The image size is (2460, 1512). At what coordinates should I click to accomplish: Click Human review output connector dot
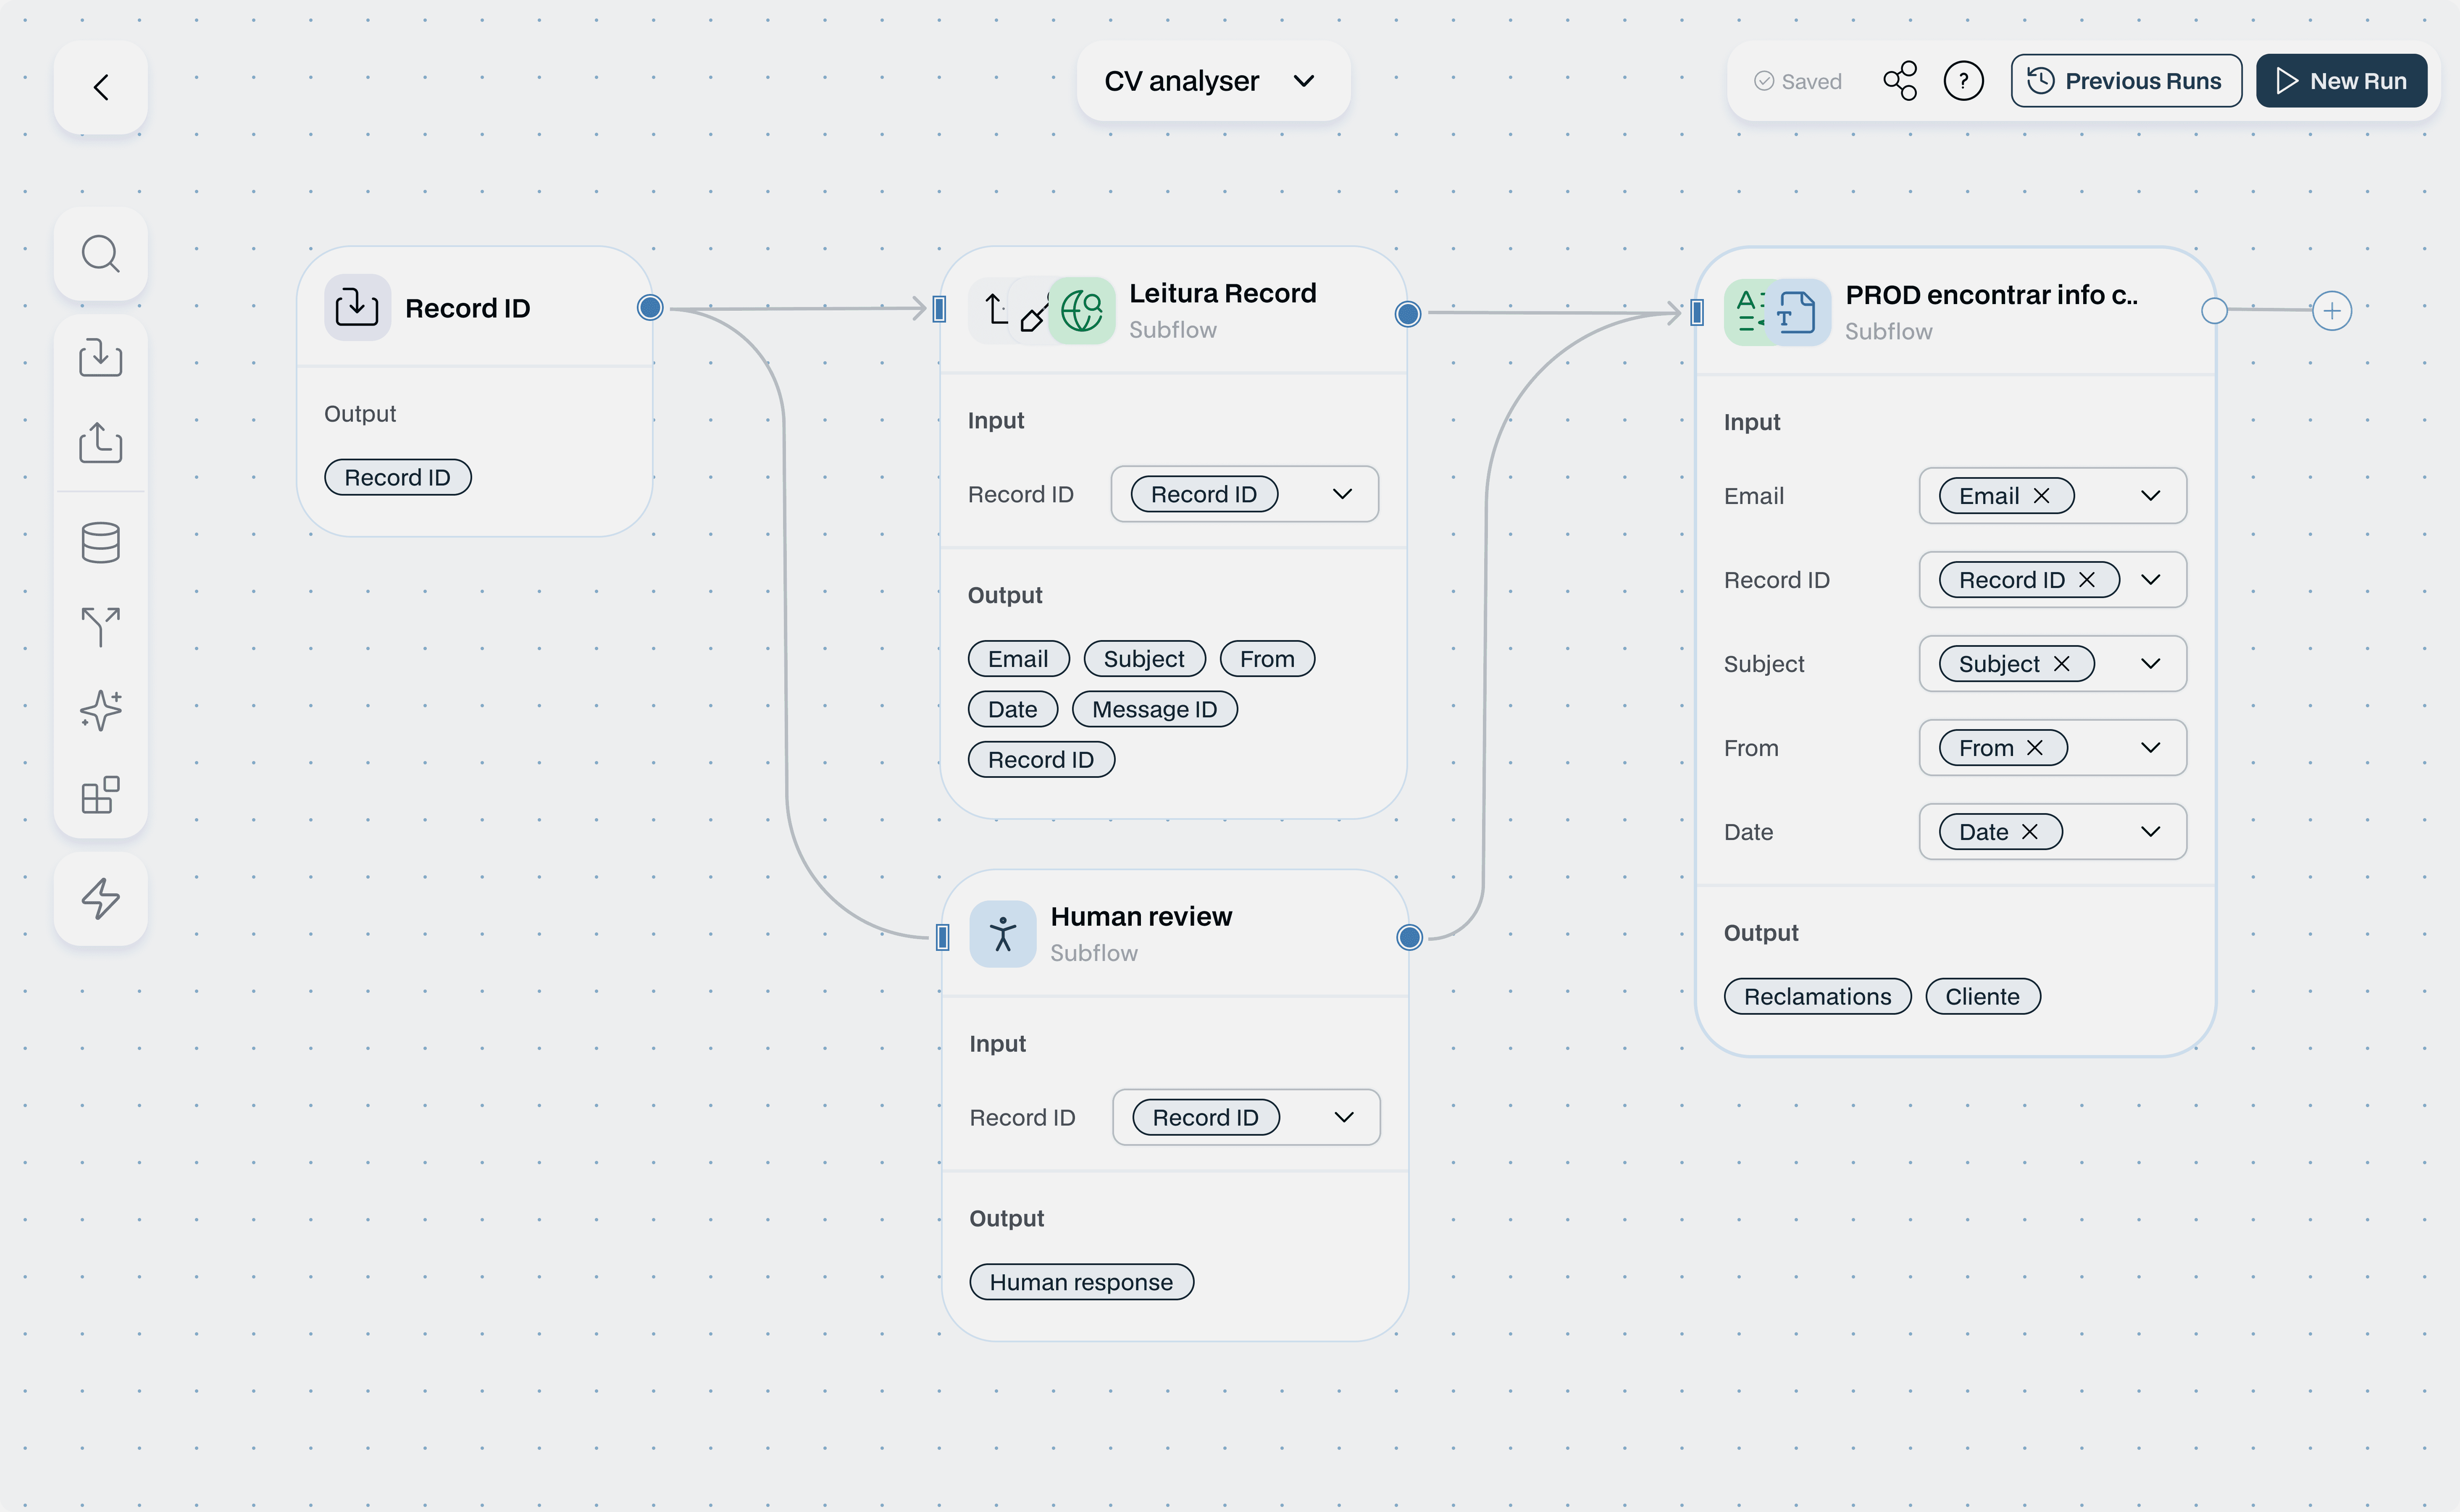tap(1410, 937)
